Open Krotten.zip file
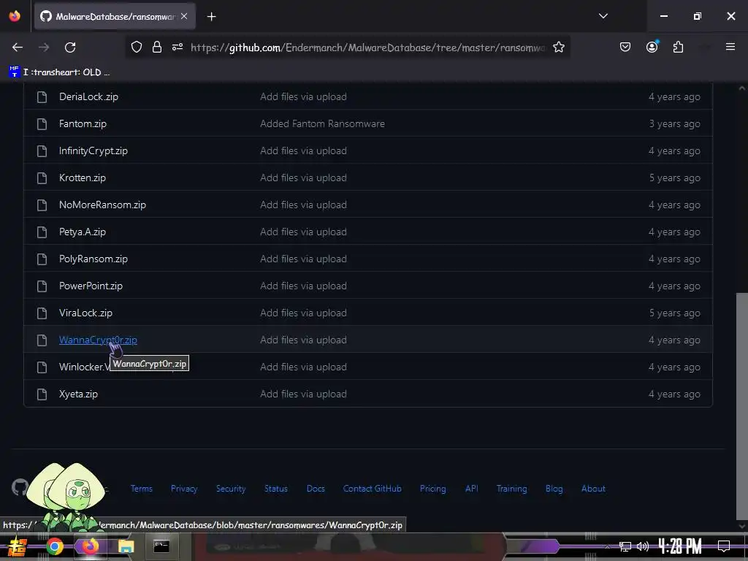This screenshot has height=561, width=748. pos(83,178)
